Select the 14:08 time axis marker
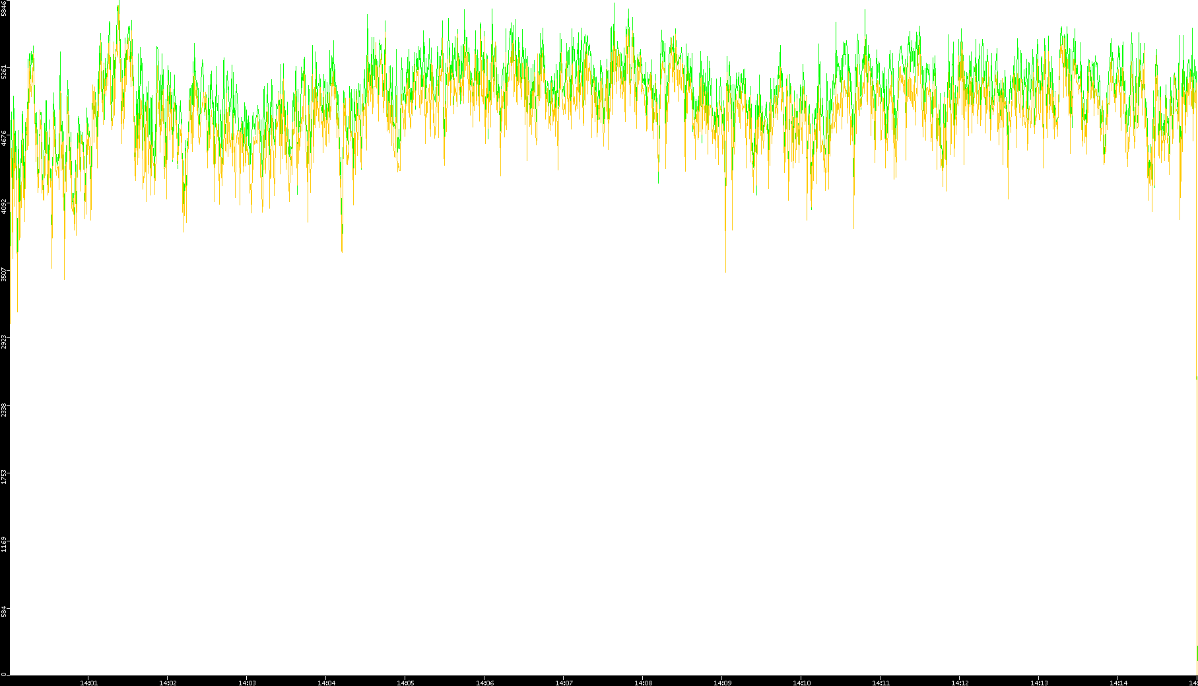 pyautogui.click(x=643, y=683)
